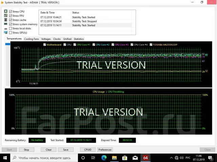Click the disk icon beside Stress local disks

tap(6, 28)
